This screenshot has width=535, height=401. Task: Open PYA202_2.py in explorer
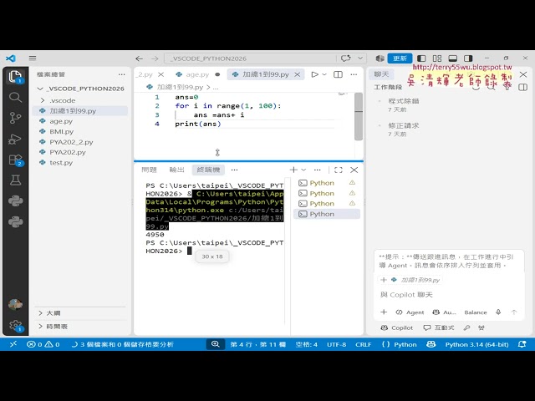tap(71, 142)
